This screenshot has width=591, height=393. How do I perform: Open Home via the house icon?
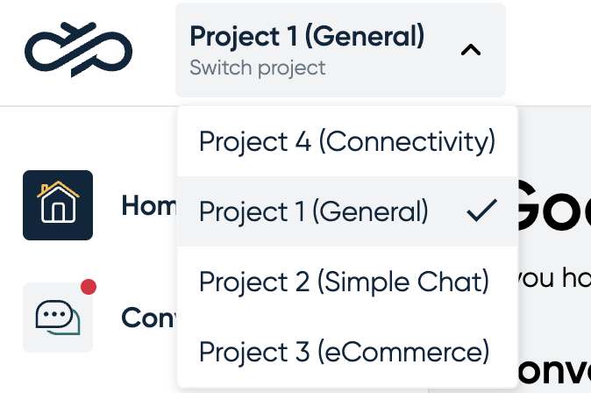(58, 202)
